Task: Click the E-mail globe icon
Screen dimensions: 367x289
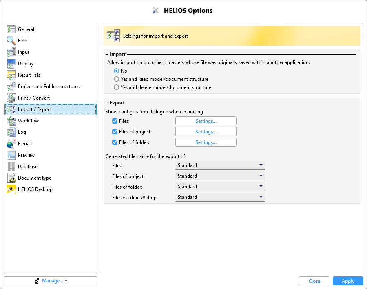Action: 11,144
